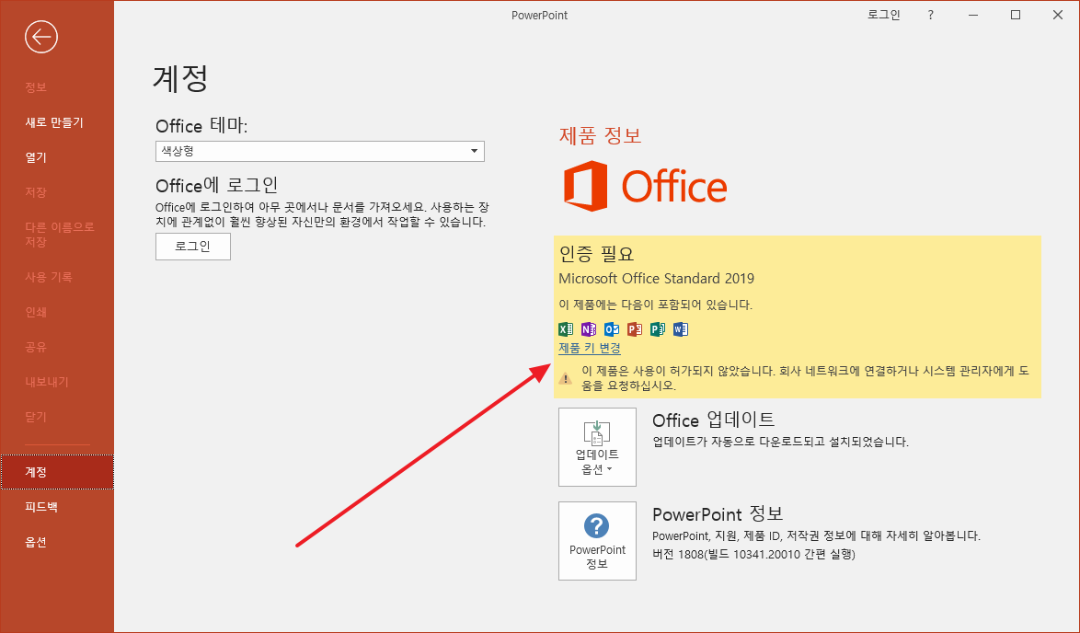Open 피드백 in the sidebar

pos(41,507)
